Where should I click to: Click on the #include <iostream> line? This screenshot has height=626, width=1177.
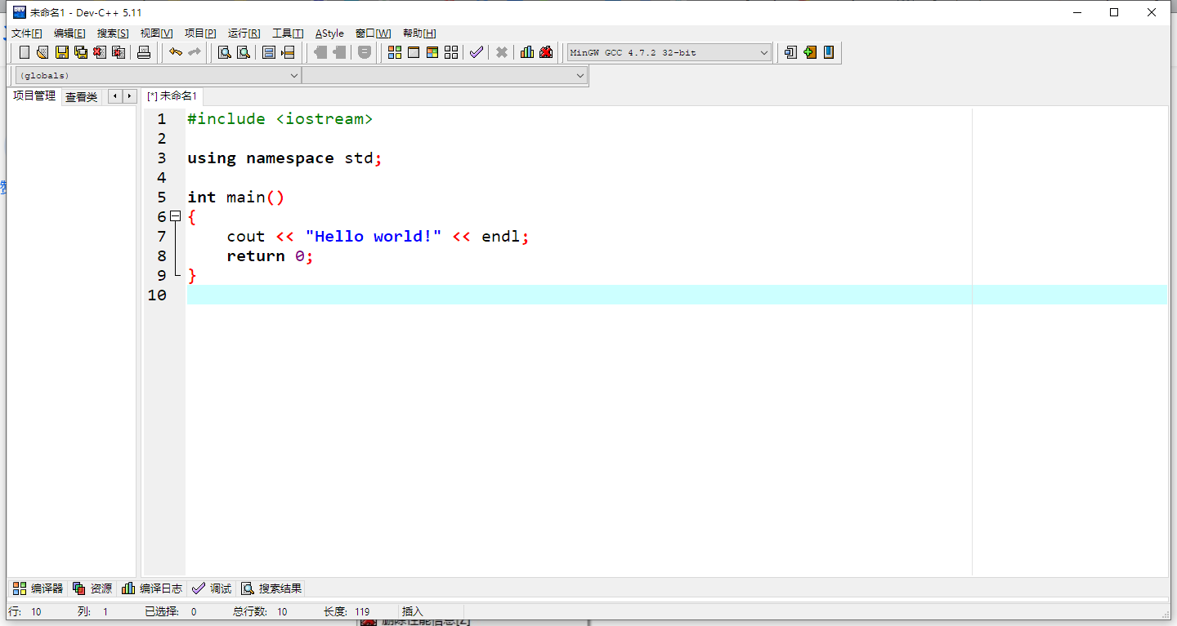pyautogui.click(x=280, y=119)
